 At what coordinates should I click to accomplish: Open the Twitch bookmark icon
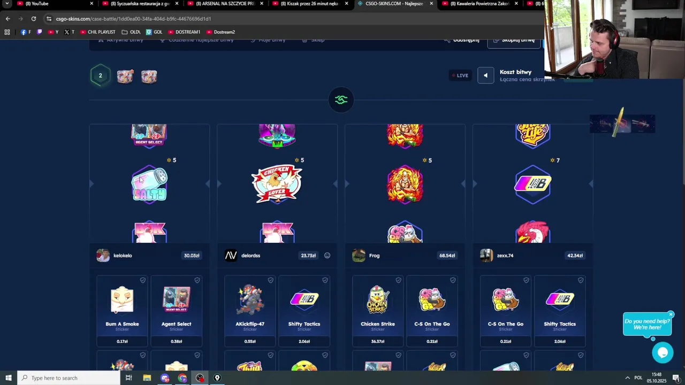[x=39, y=32]
